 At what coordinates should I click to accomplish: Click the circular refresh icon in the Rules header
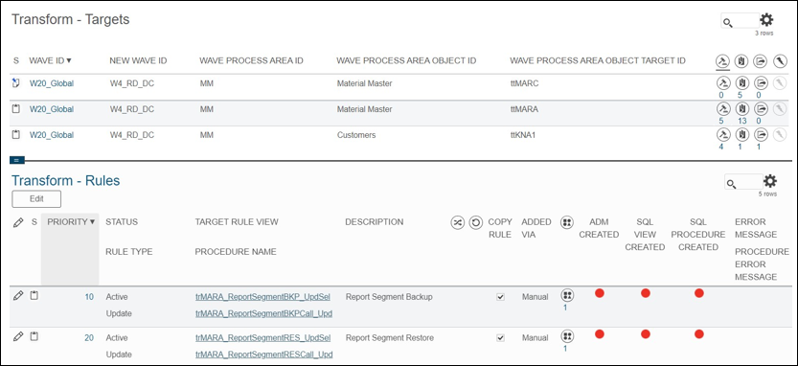pos(476,222)
